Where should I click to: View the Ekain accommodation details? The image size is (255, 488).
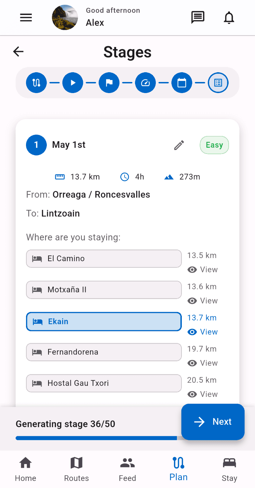click(203, 332)
